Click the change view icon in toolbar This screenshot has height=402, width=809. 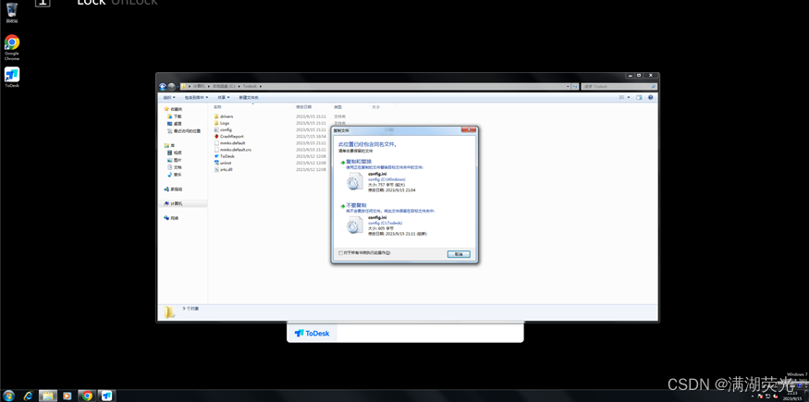[x=621, y=97]
